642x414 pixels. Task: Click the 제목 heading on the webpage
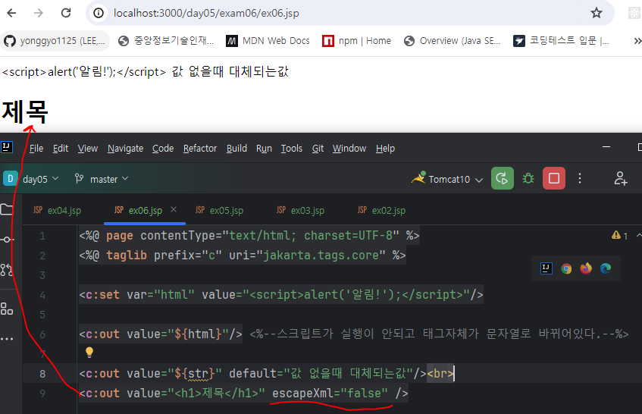coord(25,111)
